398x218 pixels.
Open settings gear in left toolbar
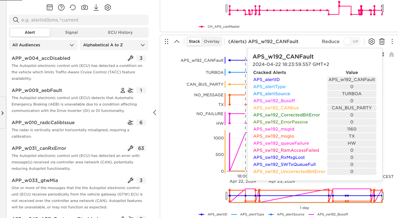[108, 7]
